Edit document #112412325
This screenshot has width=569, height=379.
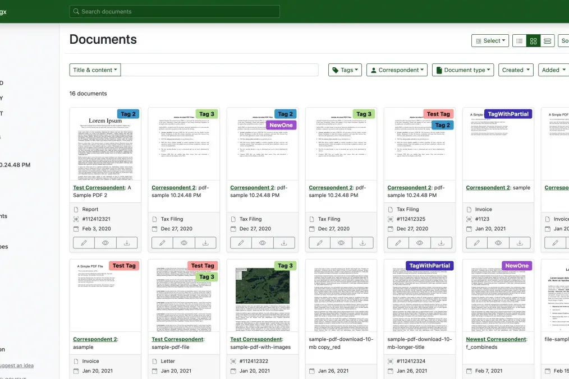coord(398,243)
